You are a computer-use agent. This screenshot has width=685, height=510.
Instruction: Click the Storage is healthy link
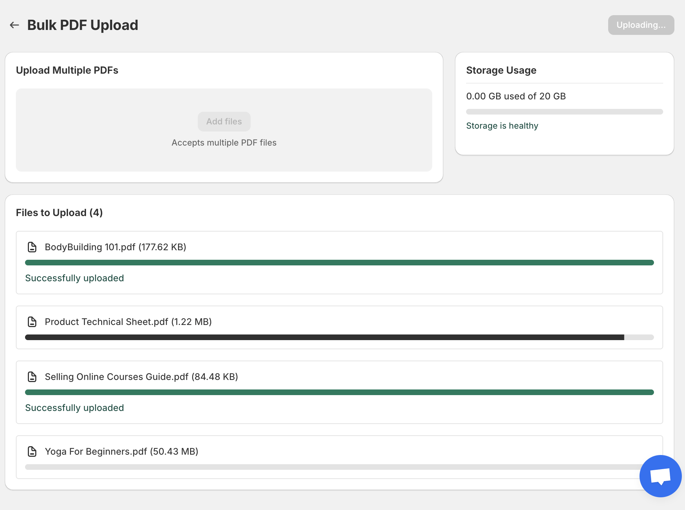pos(502,125)
